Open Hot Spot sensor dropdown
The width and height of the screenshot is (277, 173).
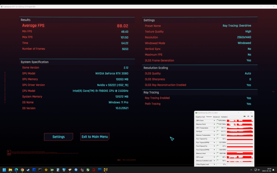pyautogui.click(x=214, y=131)
